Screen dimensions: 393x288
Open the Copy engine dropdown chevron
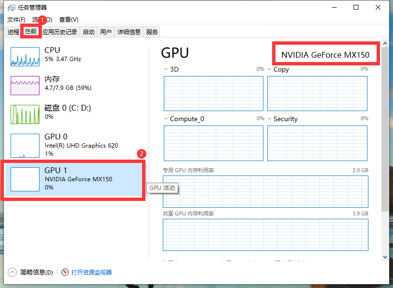269,69
